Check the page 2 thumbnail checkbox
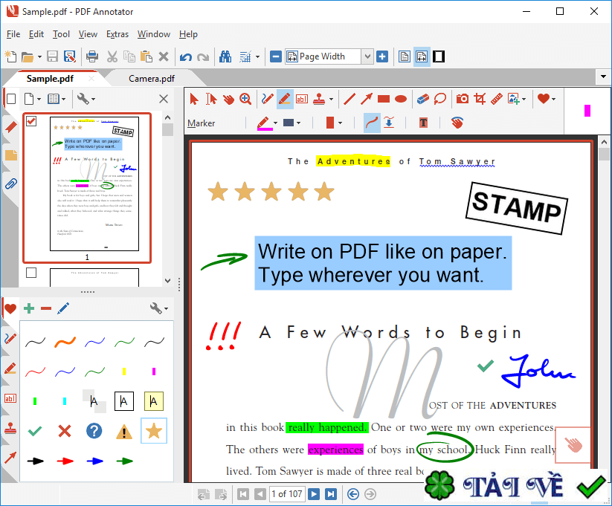This screenshot has height=506, width=612. [x=31, y=273]
